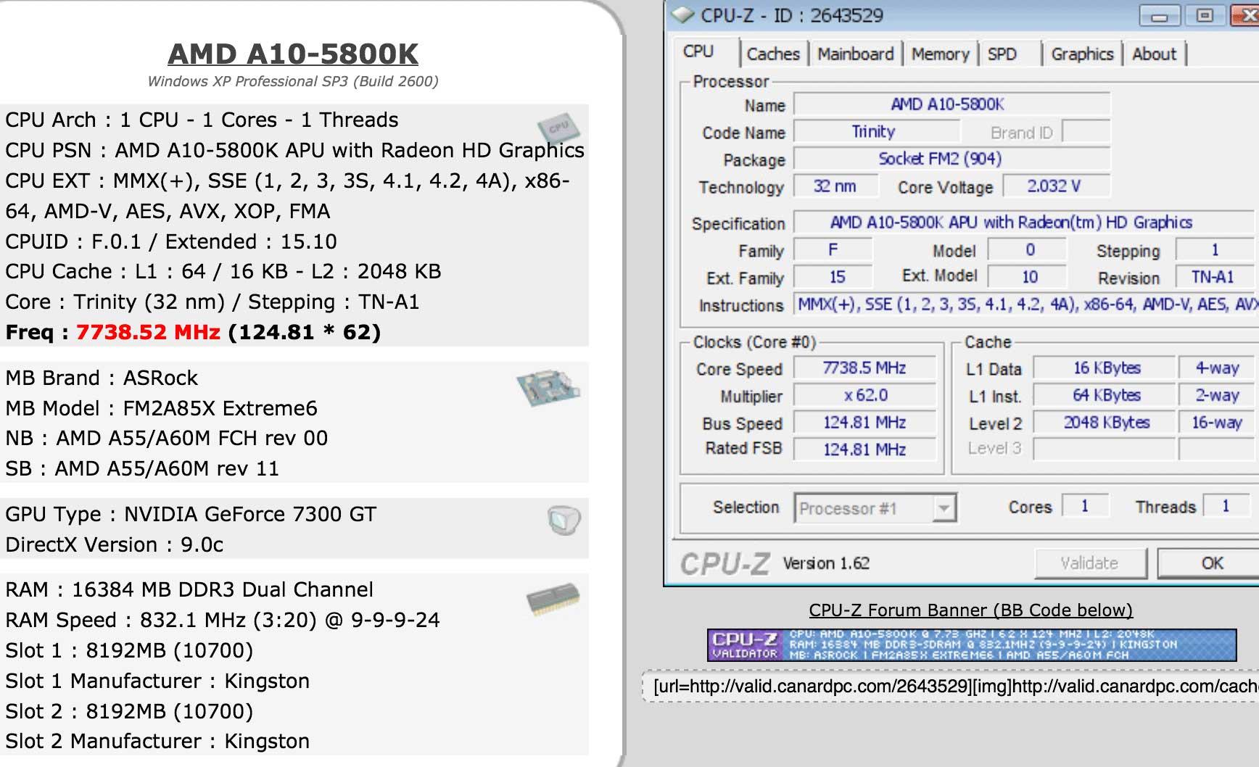The height and width of the screenshot is (767, 1259).
Task: Click the RAM stick icon beside RAM info
Action: (x=553, y=600)
